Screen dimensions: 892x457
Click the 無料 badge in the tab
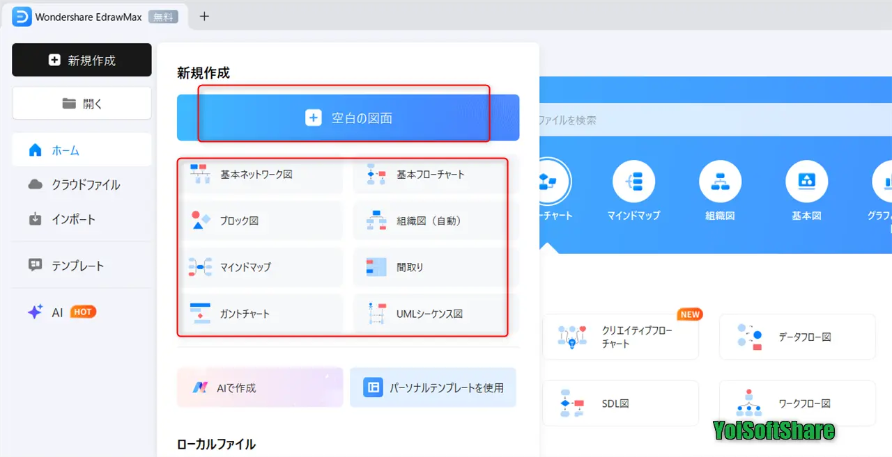(x=164, y=17)
